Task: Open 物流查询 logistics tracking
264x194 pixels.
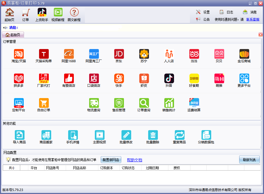Action: [x=94, y=105]
